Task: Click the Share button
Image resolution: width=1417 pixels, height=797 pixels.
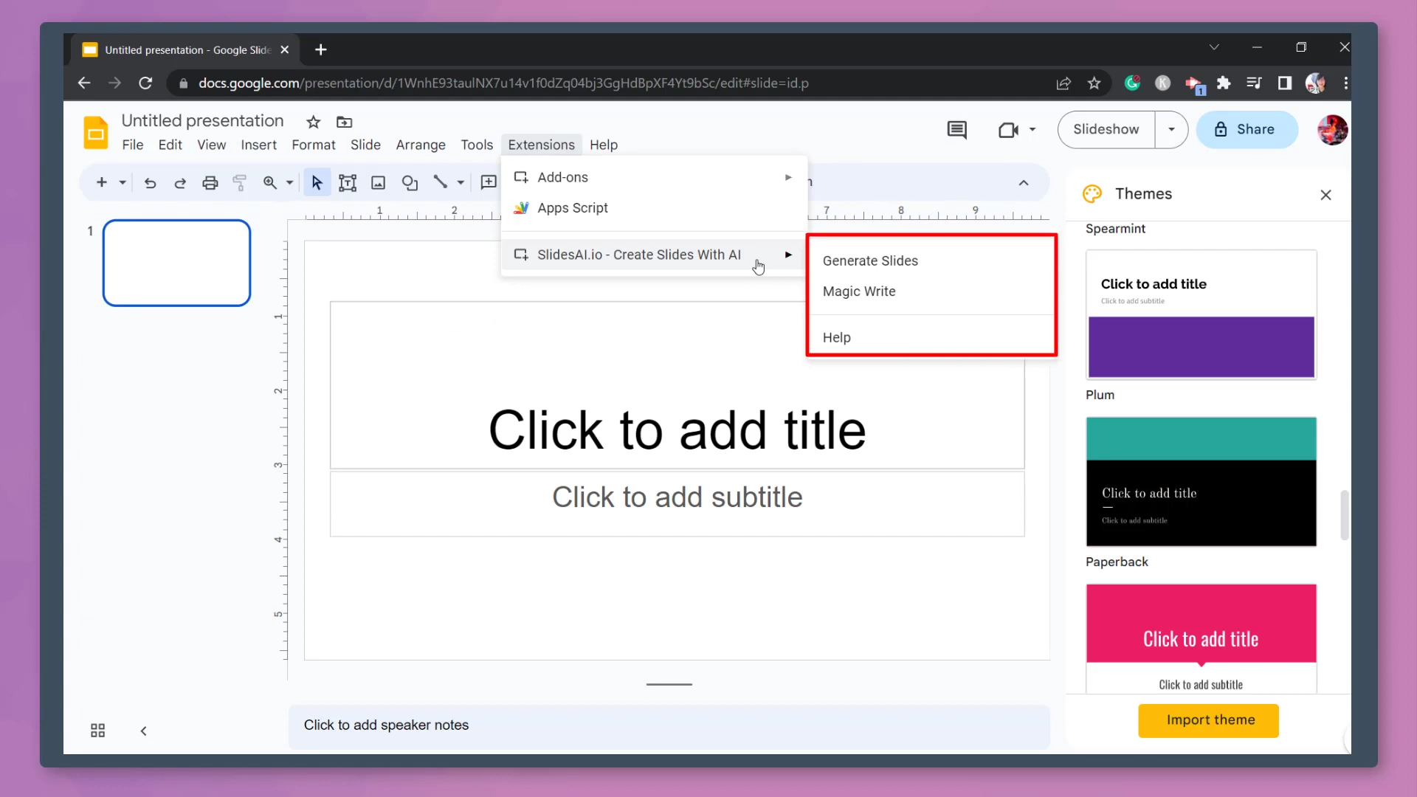Action: [x=1247, y=129]
